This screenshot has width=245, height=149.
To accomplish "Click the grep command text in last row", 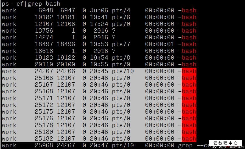I will click(185, 146).
